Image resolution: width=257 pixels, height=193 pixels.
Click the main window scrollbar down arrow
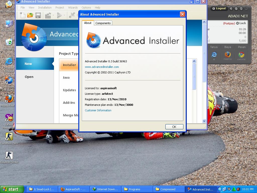click(x=204, y=121)
